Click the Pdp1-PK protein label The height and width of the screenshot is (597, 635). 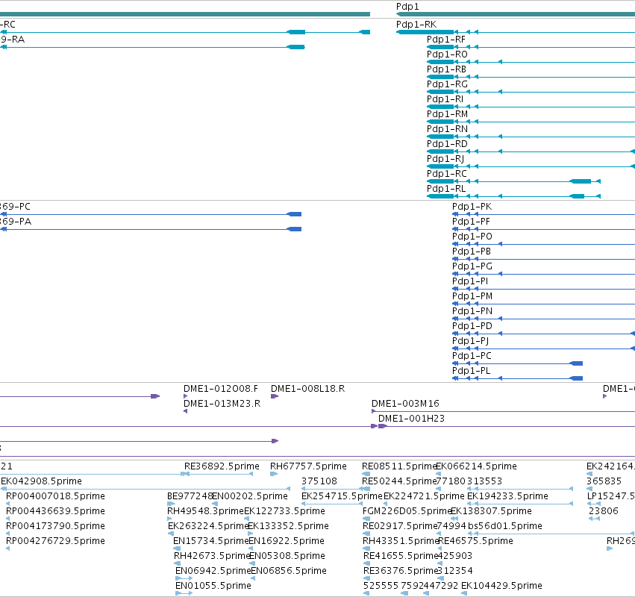(x=472, y=207)
